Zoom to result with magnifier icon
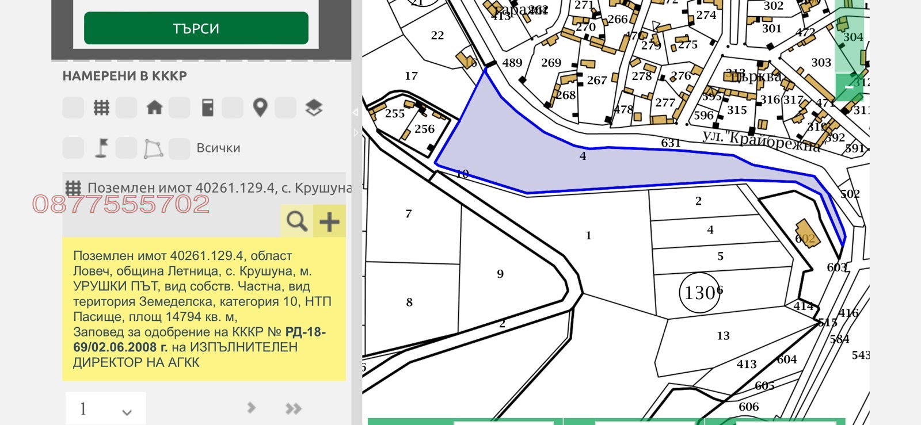This screenshot has height=425, width=921. pyautogui.click(x=296, y=221)
